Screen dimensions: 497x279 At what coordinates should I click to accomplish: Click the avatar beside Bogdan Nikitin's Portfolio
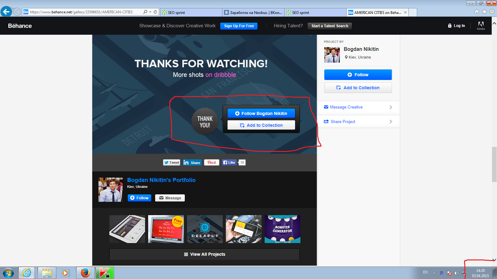click(x=111, y=190)
